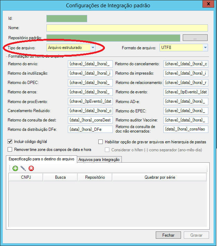The image size is (217, 246).
Task: Click the Retorno de erros field
Action: (90, 92)
